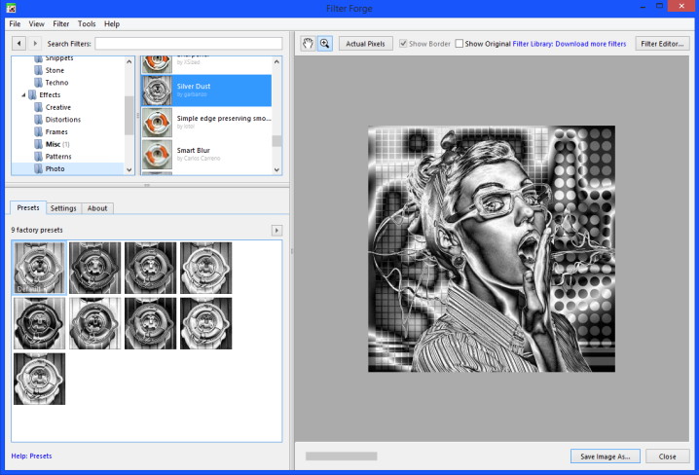Click the Silver Dust filter thumbnail

(x=157, y=91)
